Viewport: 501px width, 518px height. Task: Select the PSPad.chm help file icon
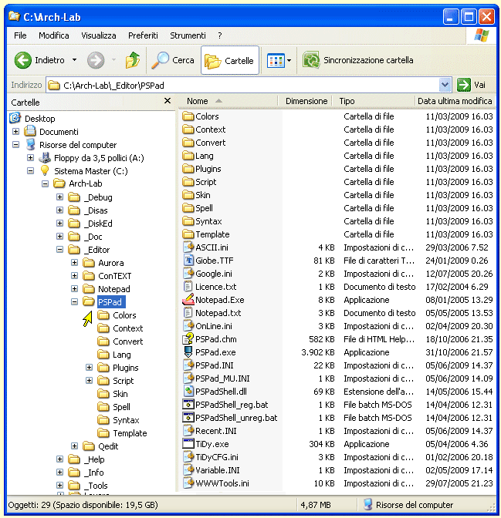pyautogui.click(x=188, y=339)
